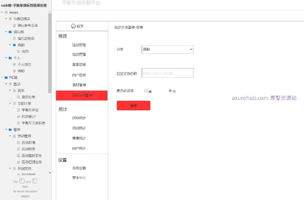Click the sitemap scrollbar down arrow

(x=50, y=173)
